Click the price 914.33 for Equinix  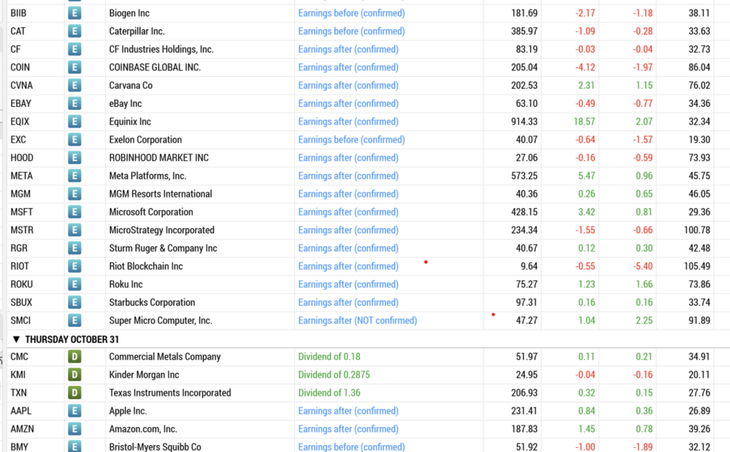tap(524, 121)
